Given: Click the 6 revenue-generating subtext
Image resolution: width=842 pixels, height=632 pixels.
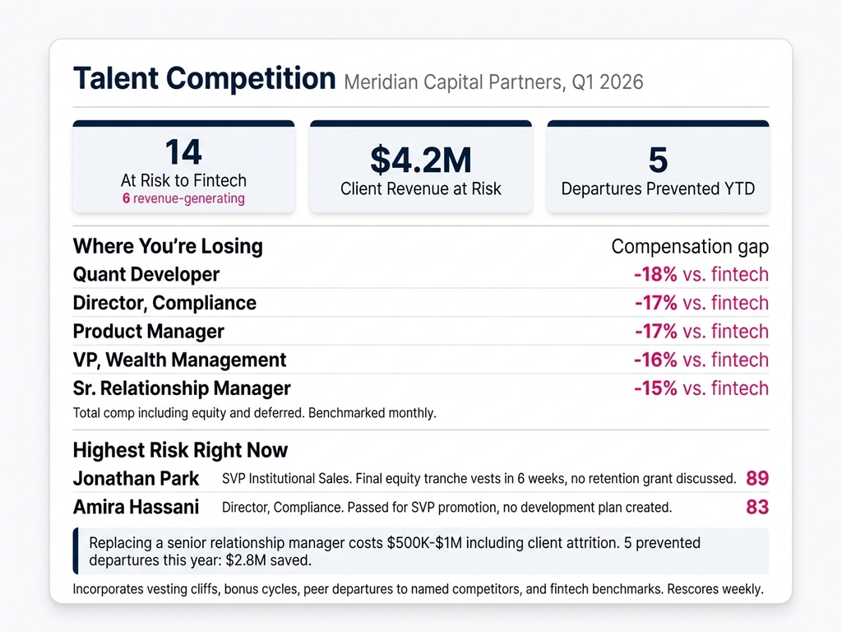Looking at the screenshot, I should point(183,198).
